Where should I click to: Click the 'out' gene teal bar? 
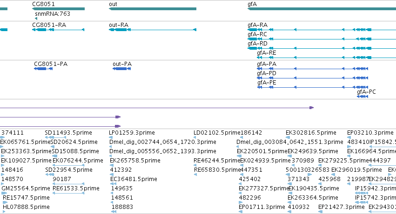153,9
